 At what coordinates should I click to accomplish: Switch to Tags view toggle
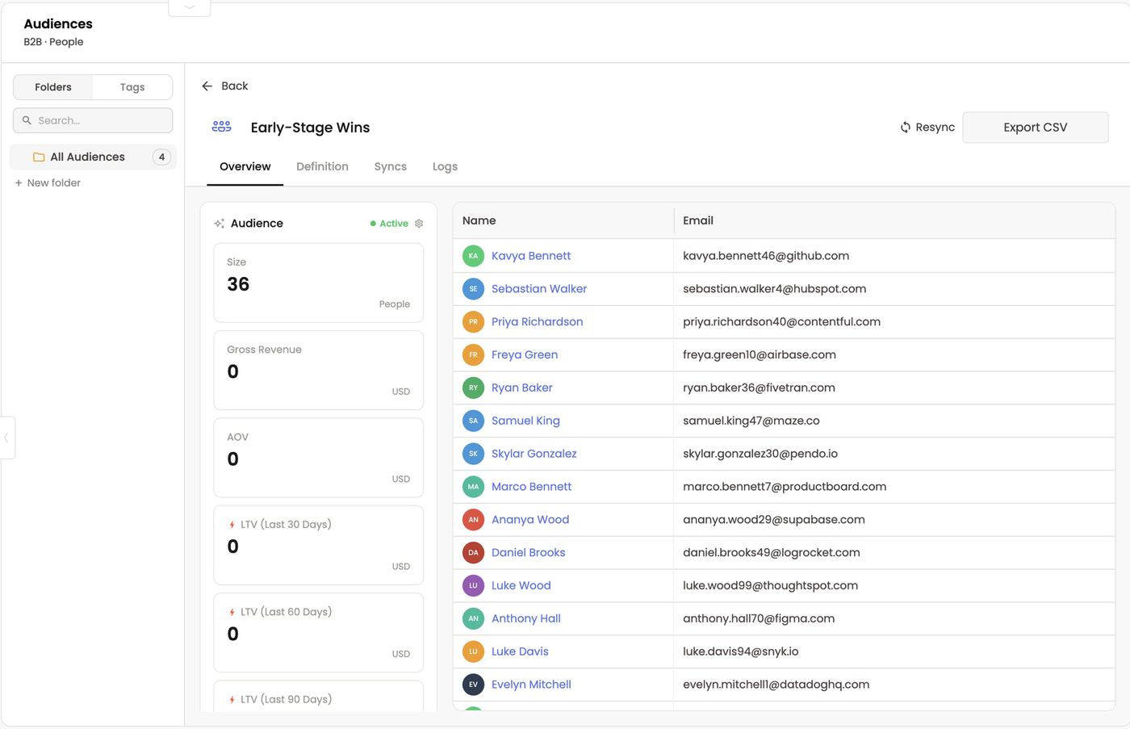point(132,87)
